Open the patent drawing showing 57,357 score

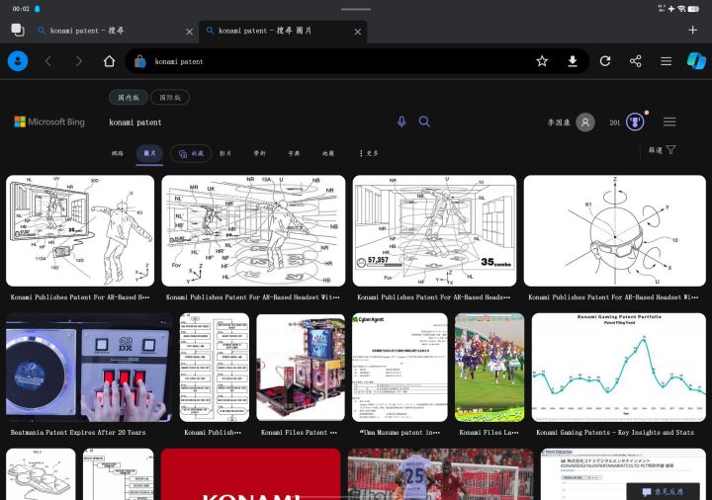pyautogui.click(x=434, y=230)
